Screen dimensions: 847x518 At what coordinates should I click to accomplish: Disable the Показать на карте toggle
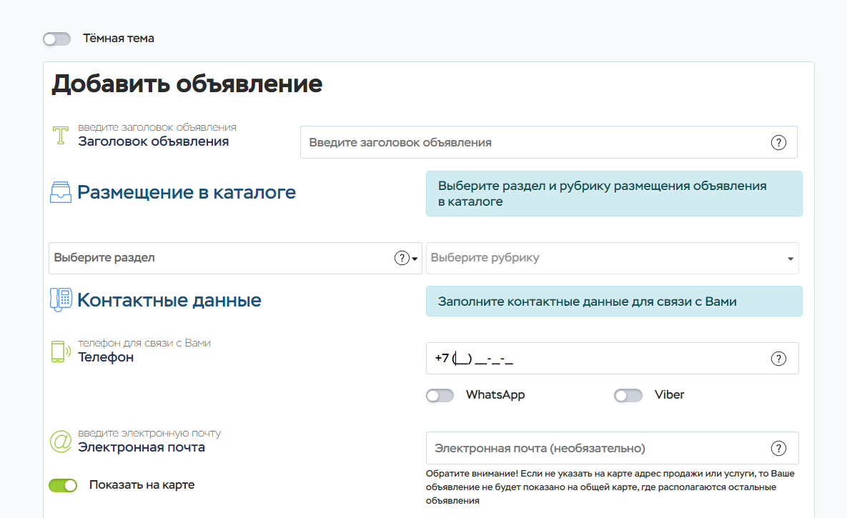63,485
